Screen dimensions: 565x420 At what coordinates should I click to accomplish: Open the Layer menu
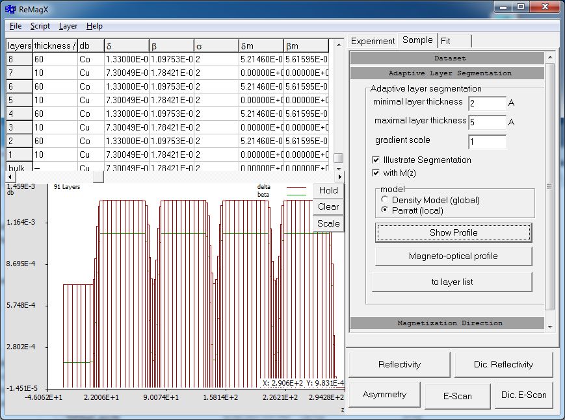tap(68, 26)
